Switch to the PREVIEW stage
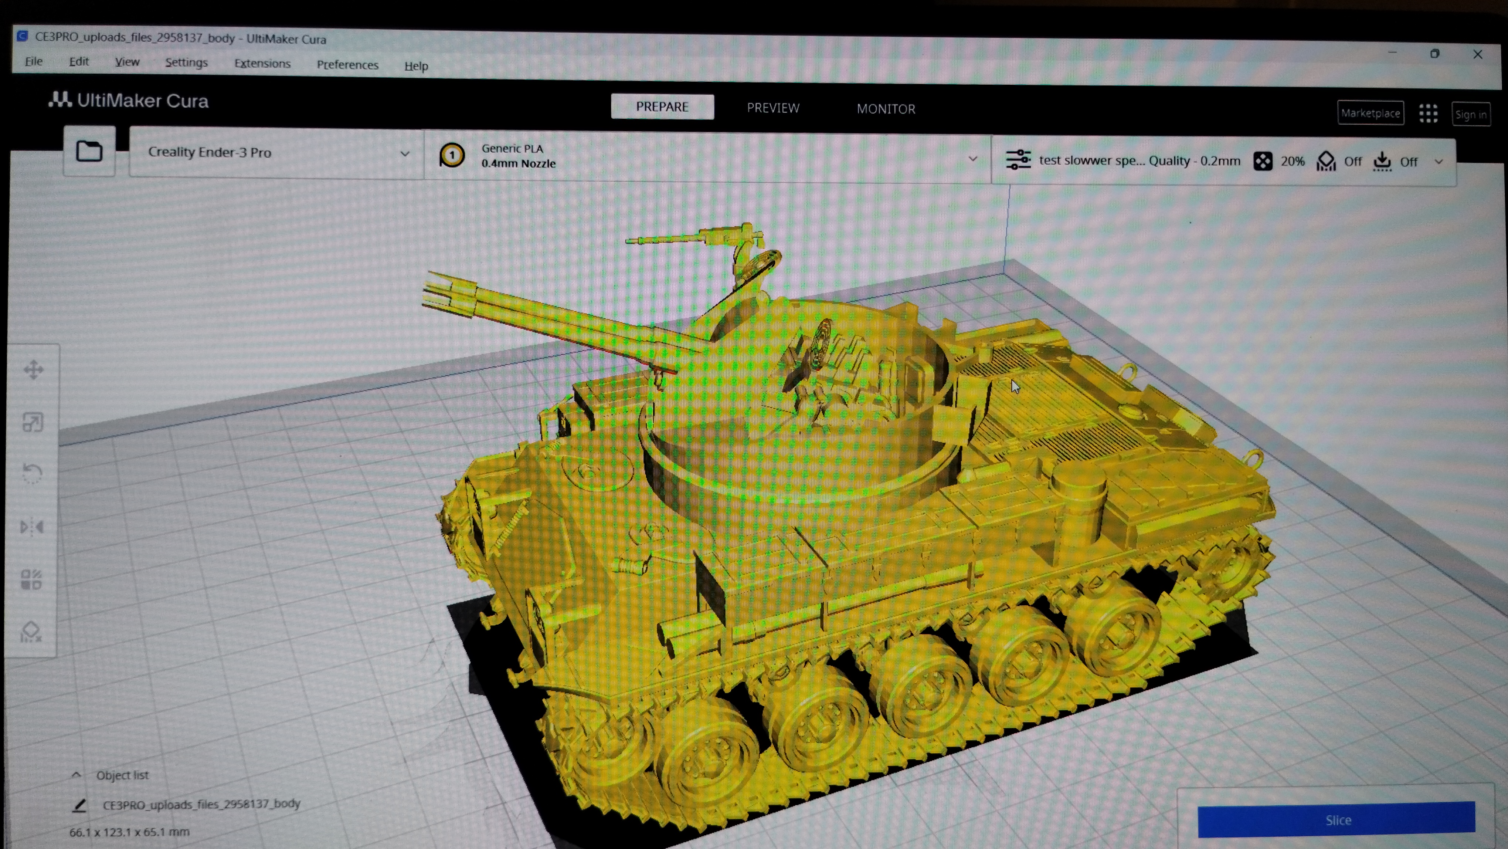The image size is (1508, 849). coord(773,108)
